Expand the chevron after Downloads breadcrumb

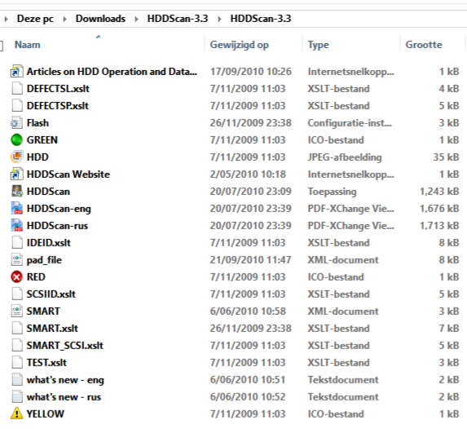pyautogui.click(x=136, y=19)
